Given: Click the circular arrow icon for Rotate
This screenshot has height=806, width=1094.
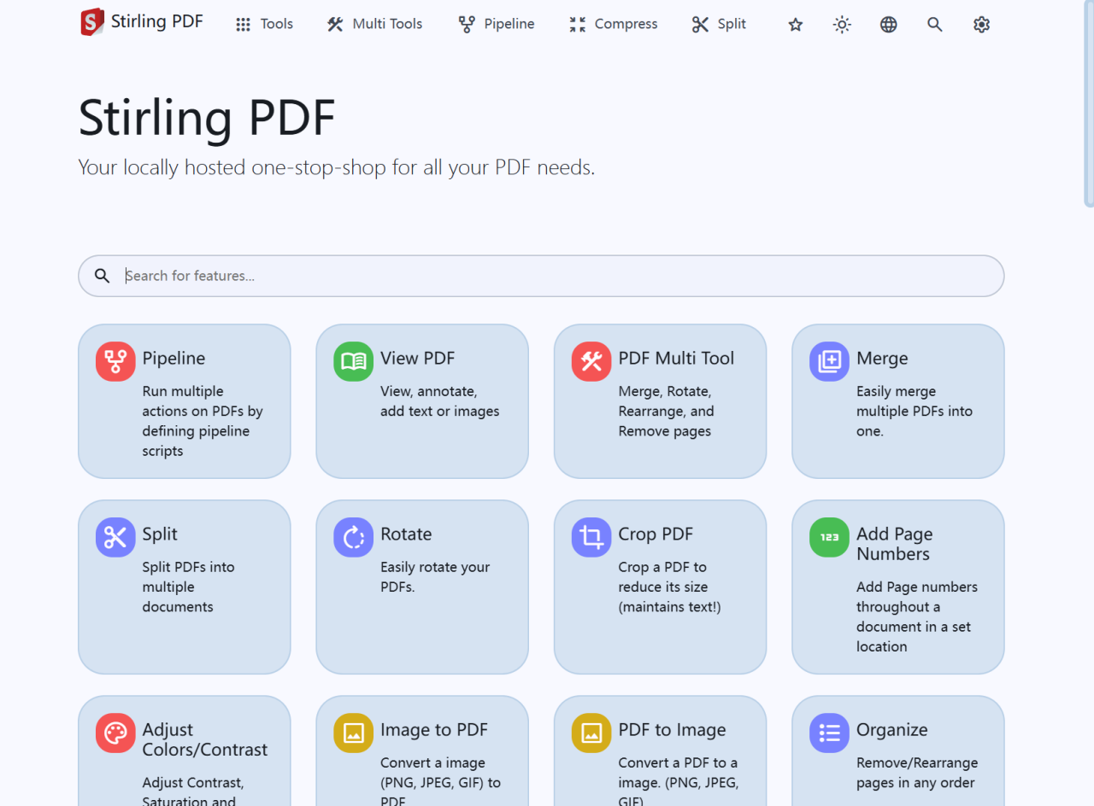Looking at the screenshot, I should point(353,537).
